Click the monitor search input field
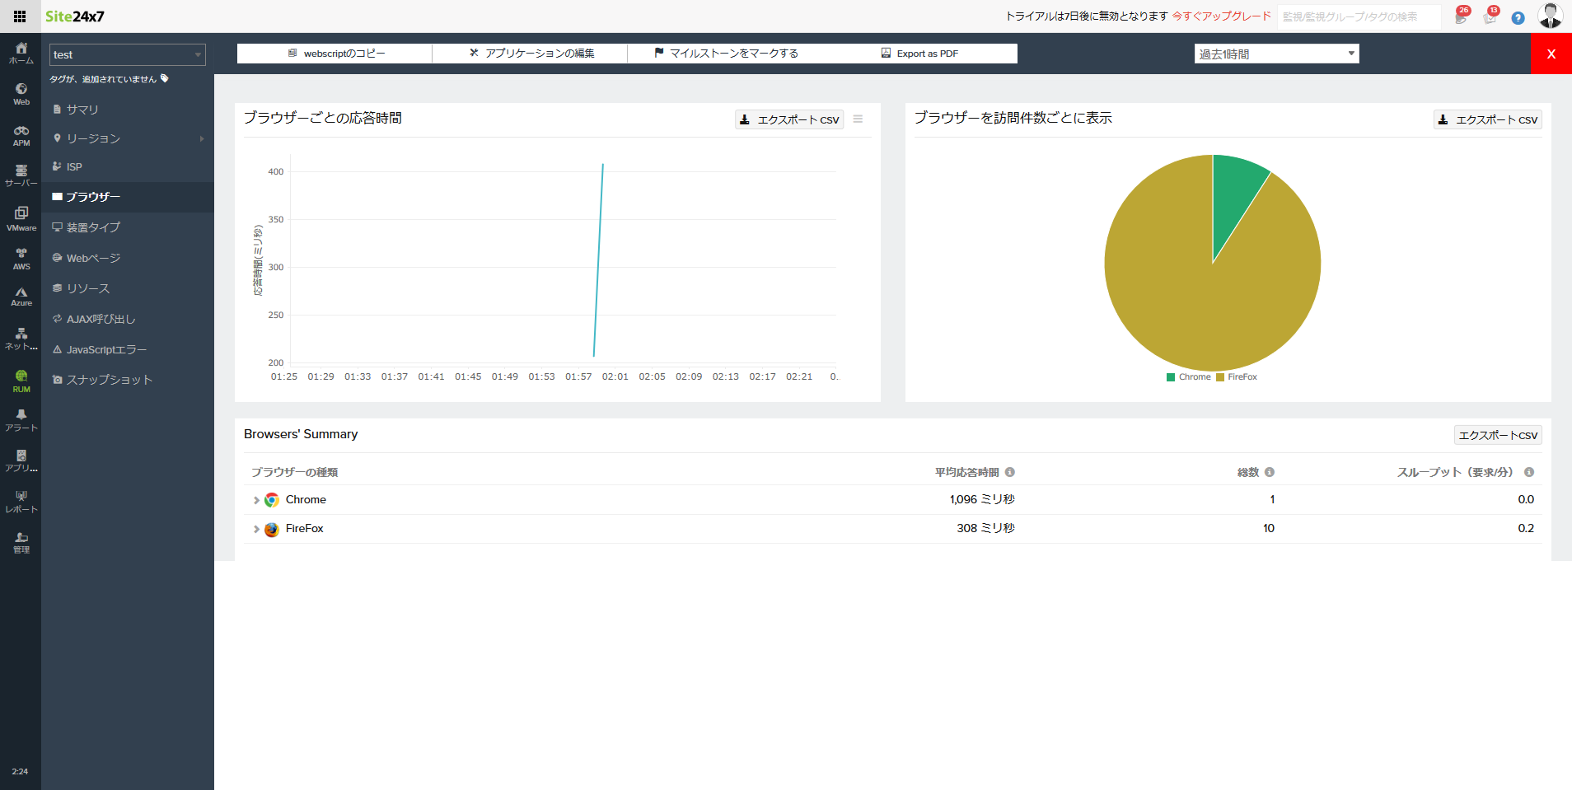This screenshot has width=1572, height=790. (1358, 16)
